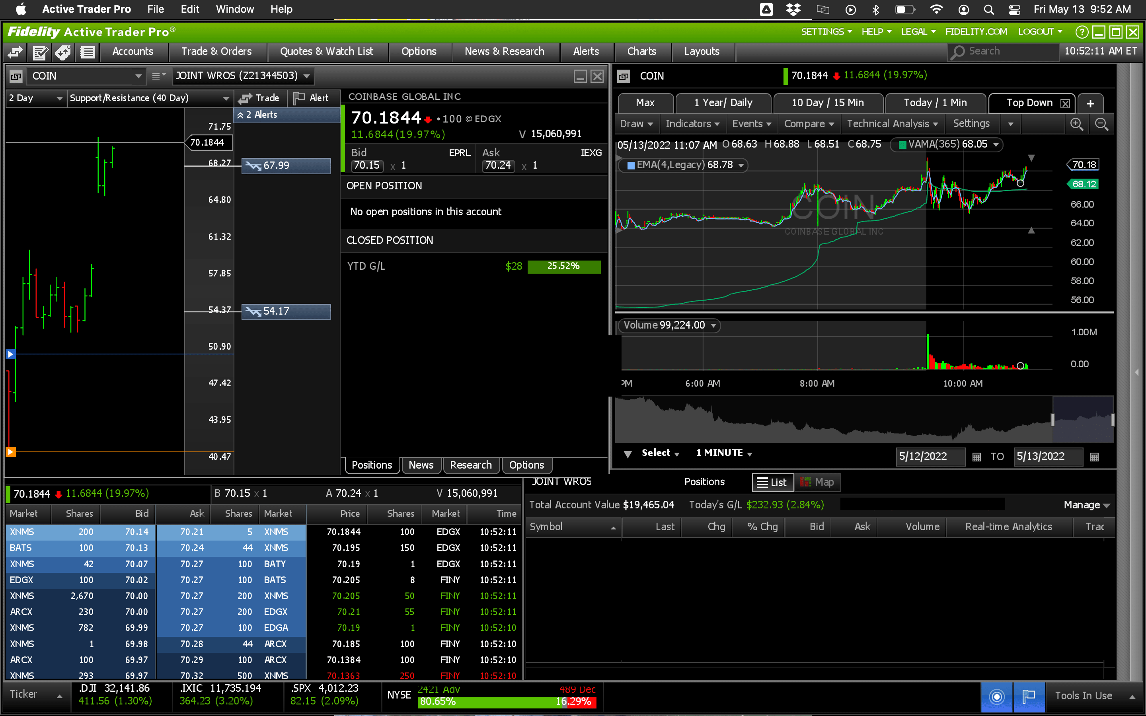This screenshot has width=1146, height=716.
Task: Click the zoom out magnifier on the chart
Action: (x=1101, y=124)
